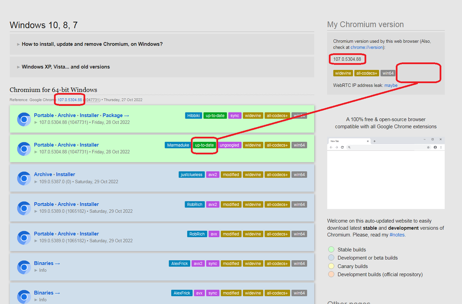Click the ungoogled tag in Marmaduke row

(x=229, y=145)
